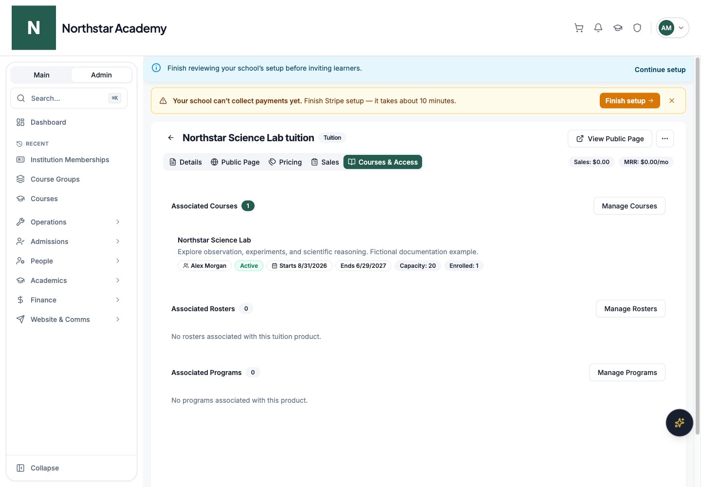Click the Admissions person-check icon

20,242
